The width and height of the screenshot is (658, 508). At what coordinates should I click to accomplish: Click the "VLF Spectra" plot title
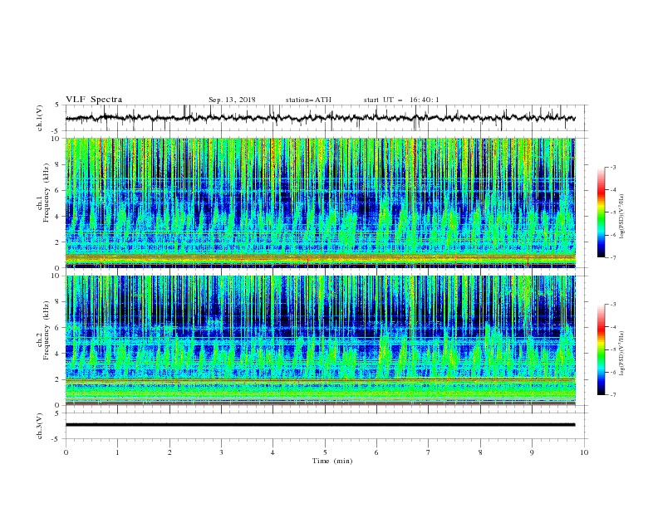94,100
